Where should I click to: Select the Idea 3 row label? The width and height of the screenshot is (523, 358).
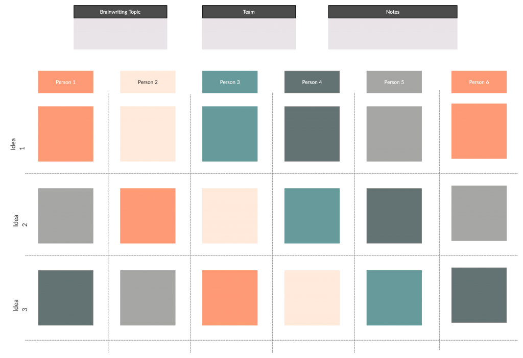[16, 304]
